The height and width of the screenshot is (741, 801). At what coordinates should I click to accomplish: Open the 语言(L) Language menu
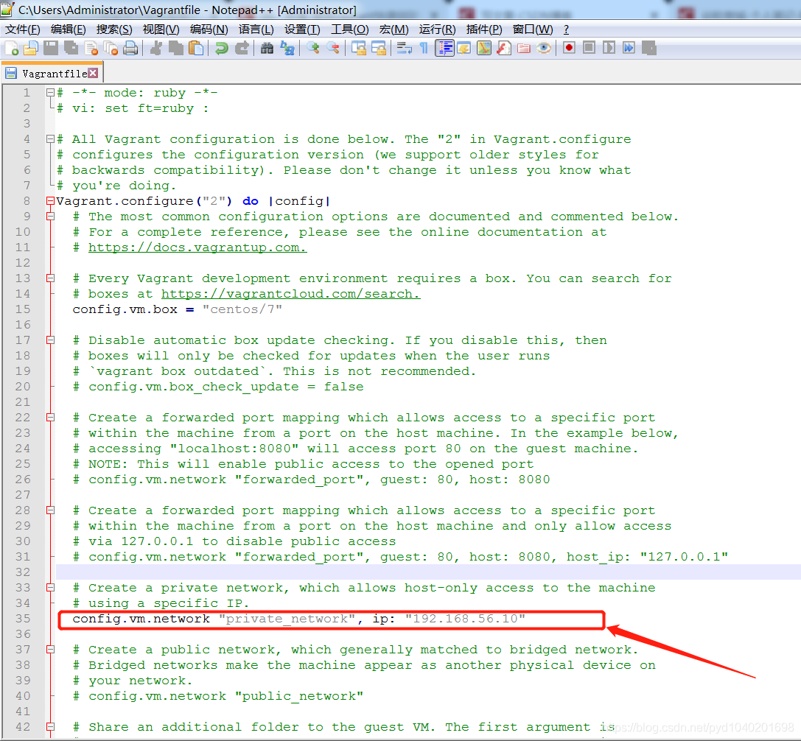256,29
